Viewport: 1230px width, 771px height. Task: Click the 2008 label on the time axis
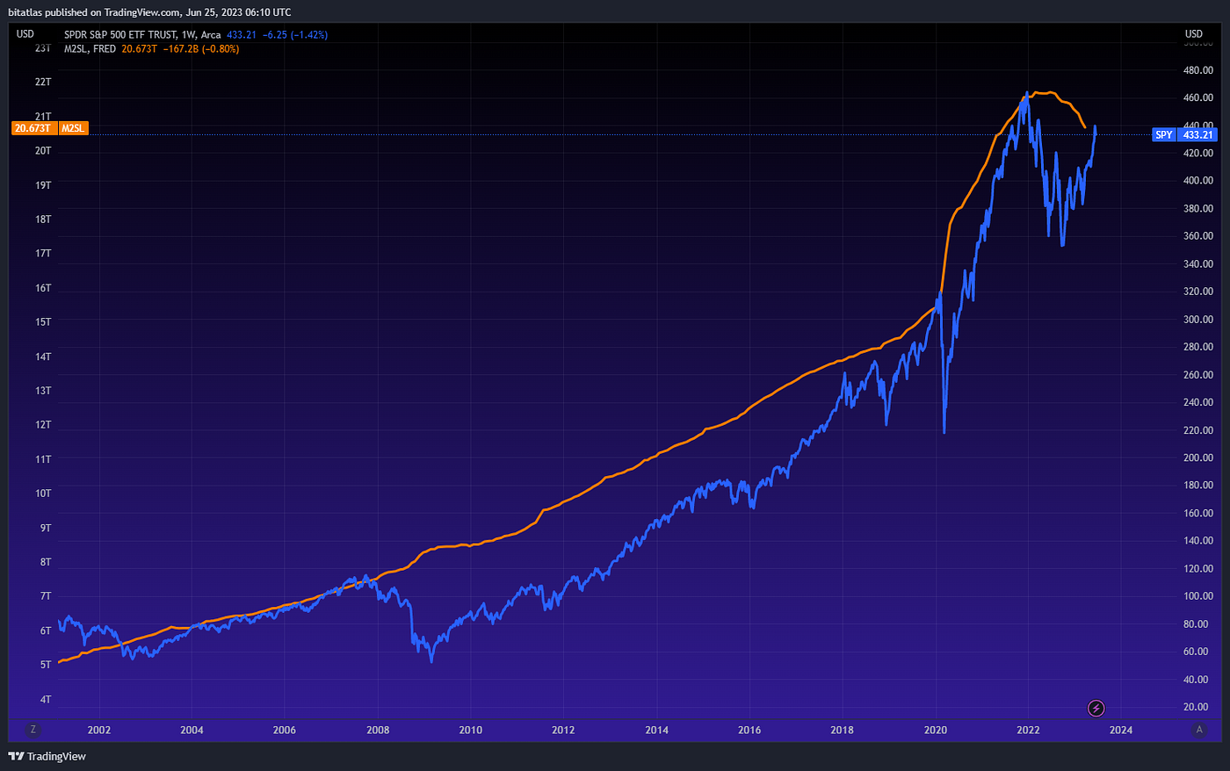pyautogui.click(x=378, y=730)
